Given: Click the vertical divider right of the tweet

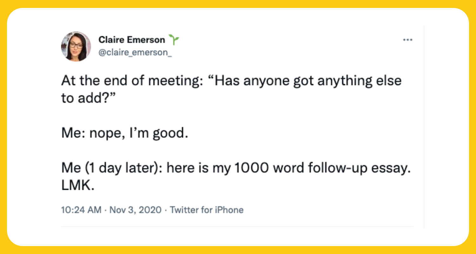Looking at the screenshot, I should pos(424,127).
